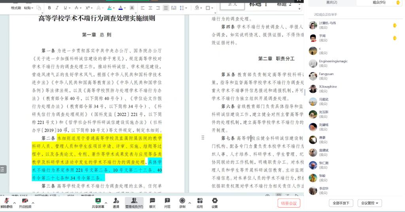Click the copy icon

(39, 8)
